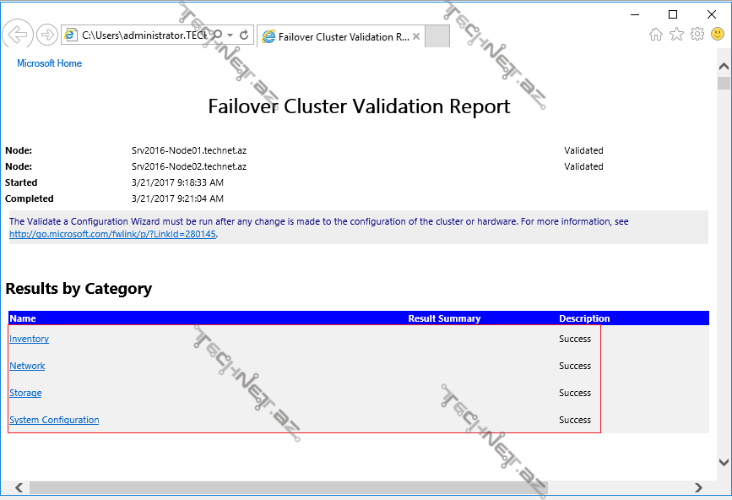Image resolution: width=732 pixels, height=500 pixels.
Task: Click the horizontal scrollbar right arrow
Action: pos(698,488)
